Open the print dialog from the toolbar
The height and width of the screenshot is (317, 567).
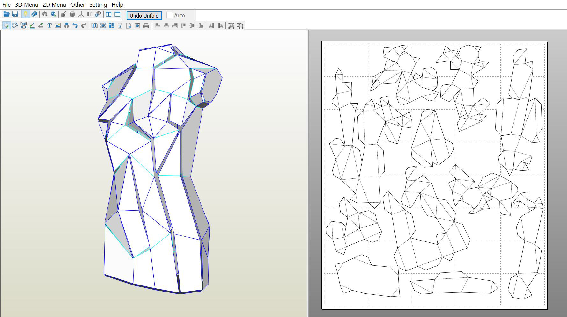click(x=146, y=25)
